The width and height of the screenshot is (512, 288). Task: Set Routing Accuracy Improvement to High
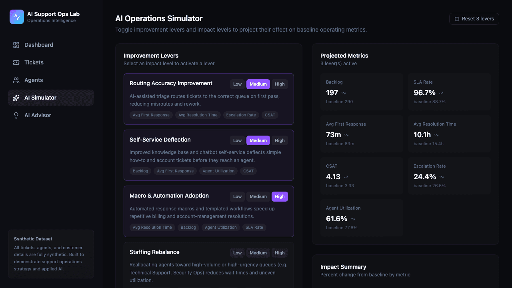click(x=280, y=84)
